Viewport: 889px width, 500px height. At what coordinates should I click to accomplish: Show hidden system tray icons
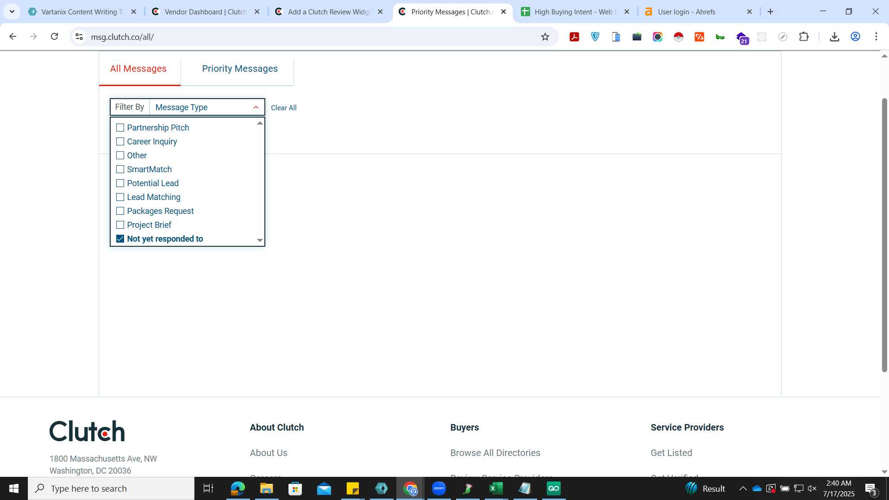tap(743, 488)
